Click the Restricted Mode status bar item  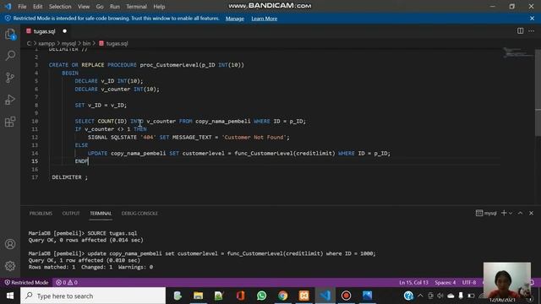pyautogui.click(x=26, y=282)
